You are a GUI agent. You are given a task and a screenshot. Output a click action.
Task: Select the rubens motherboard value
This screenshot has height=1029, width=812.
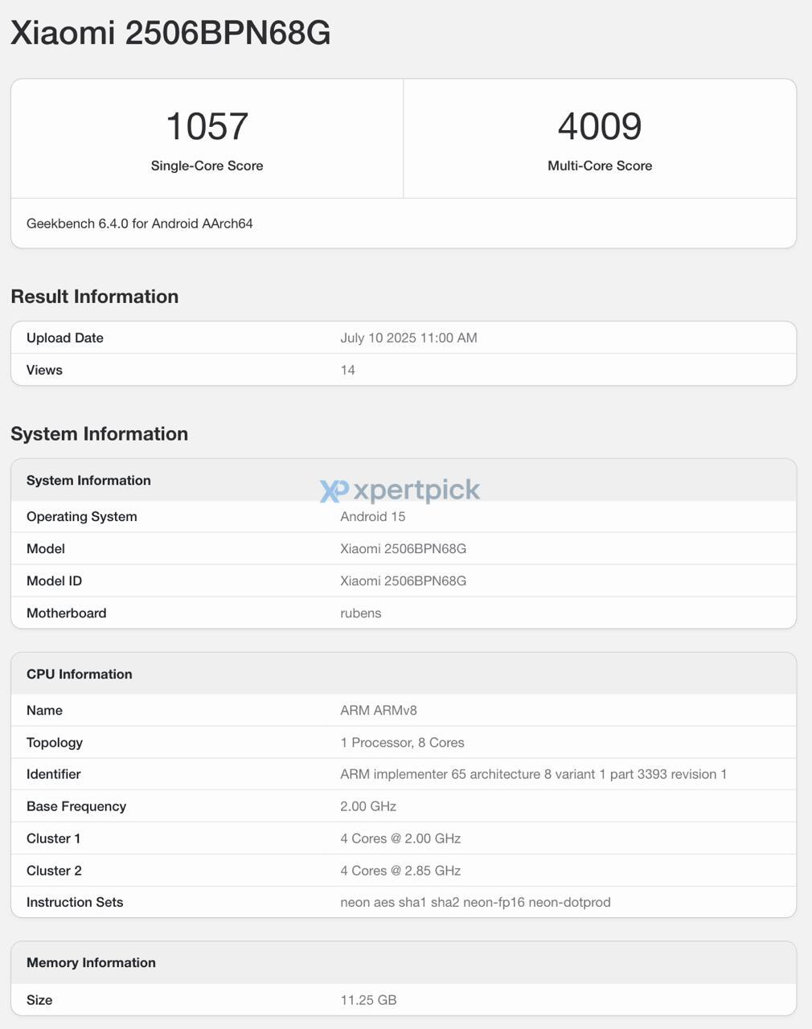click(x=360, y=613)
